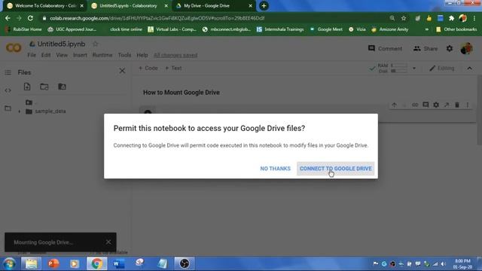Upload a file to session storage

27,87
